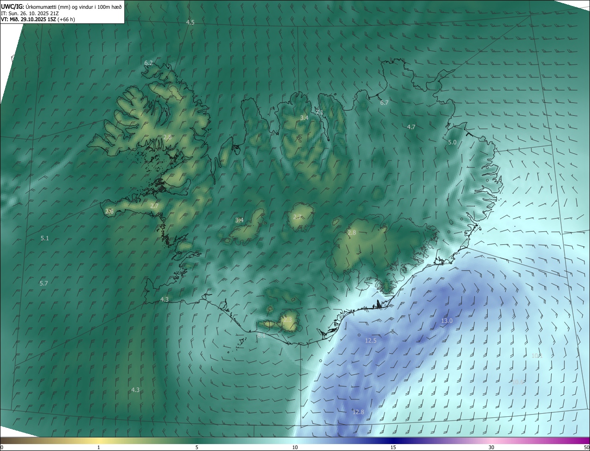Click the color scale at the 50 tick
590x451 pixels.
[x=586, y=447]
